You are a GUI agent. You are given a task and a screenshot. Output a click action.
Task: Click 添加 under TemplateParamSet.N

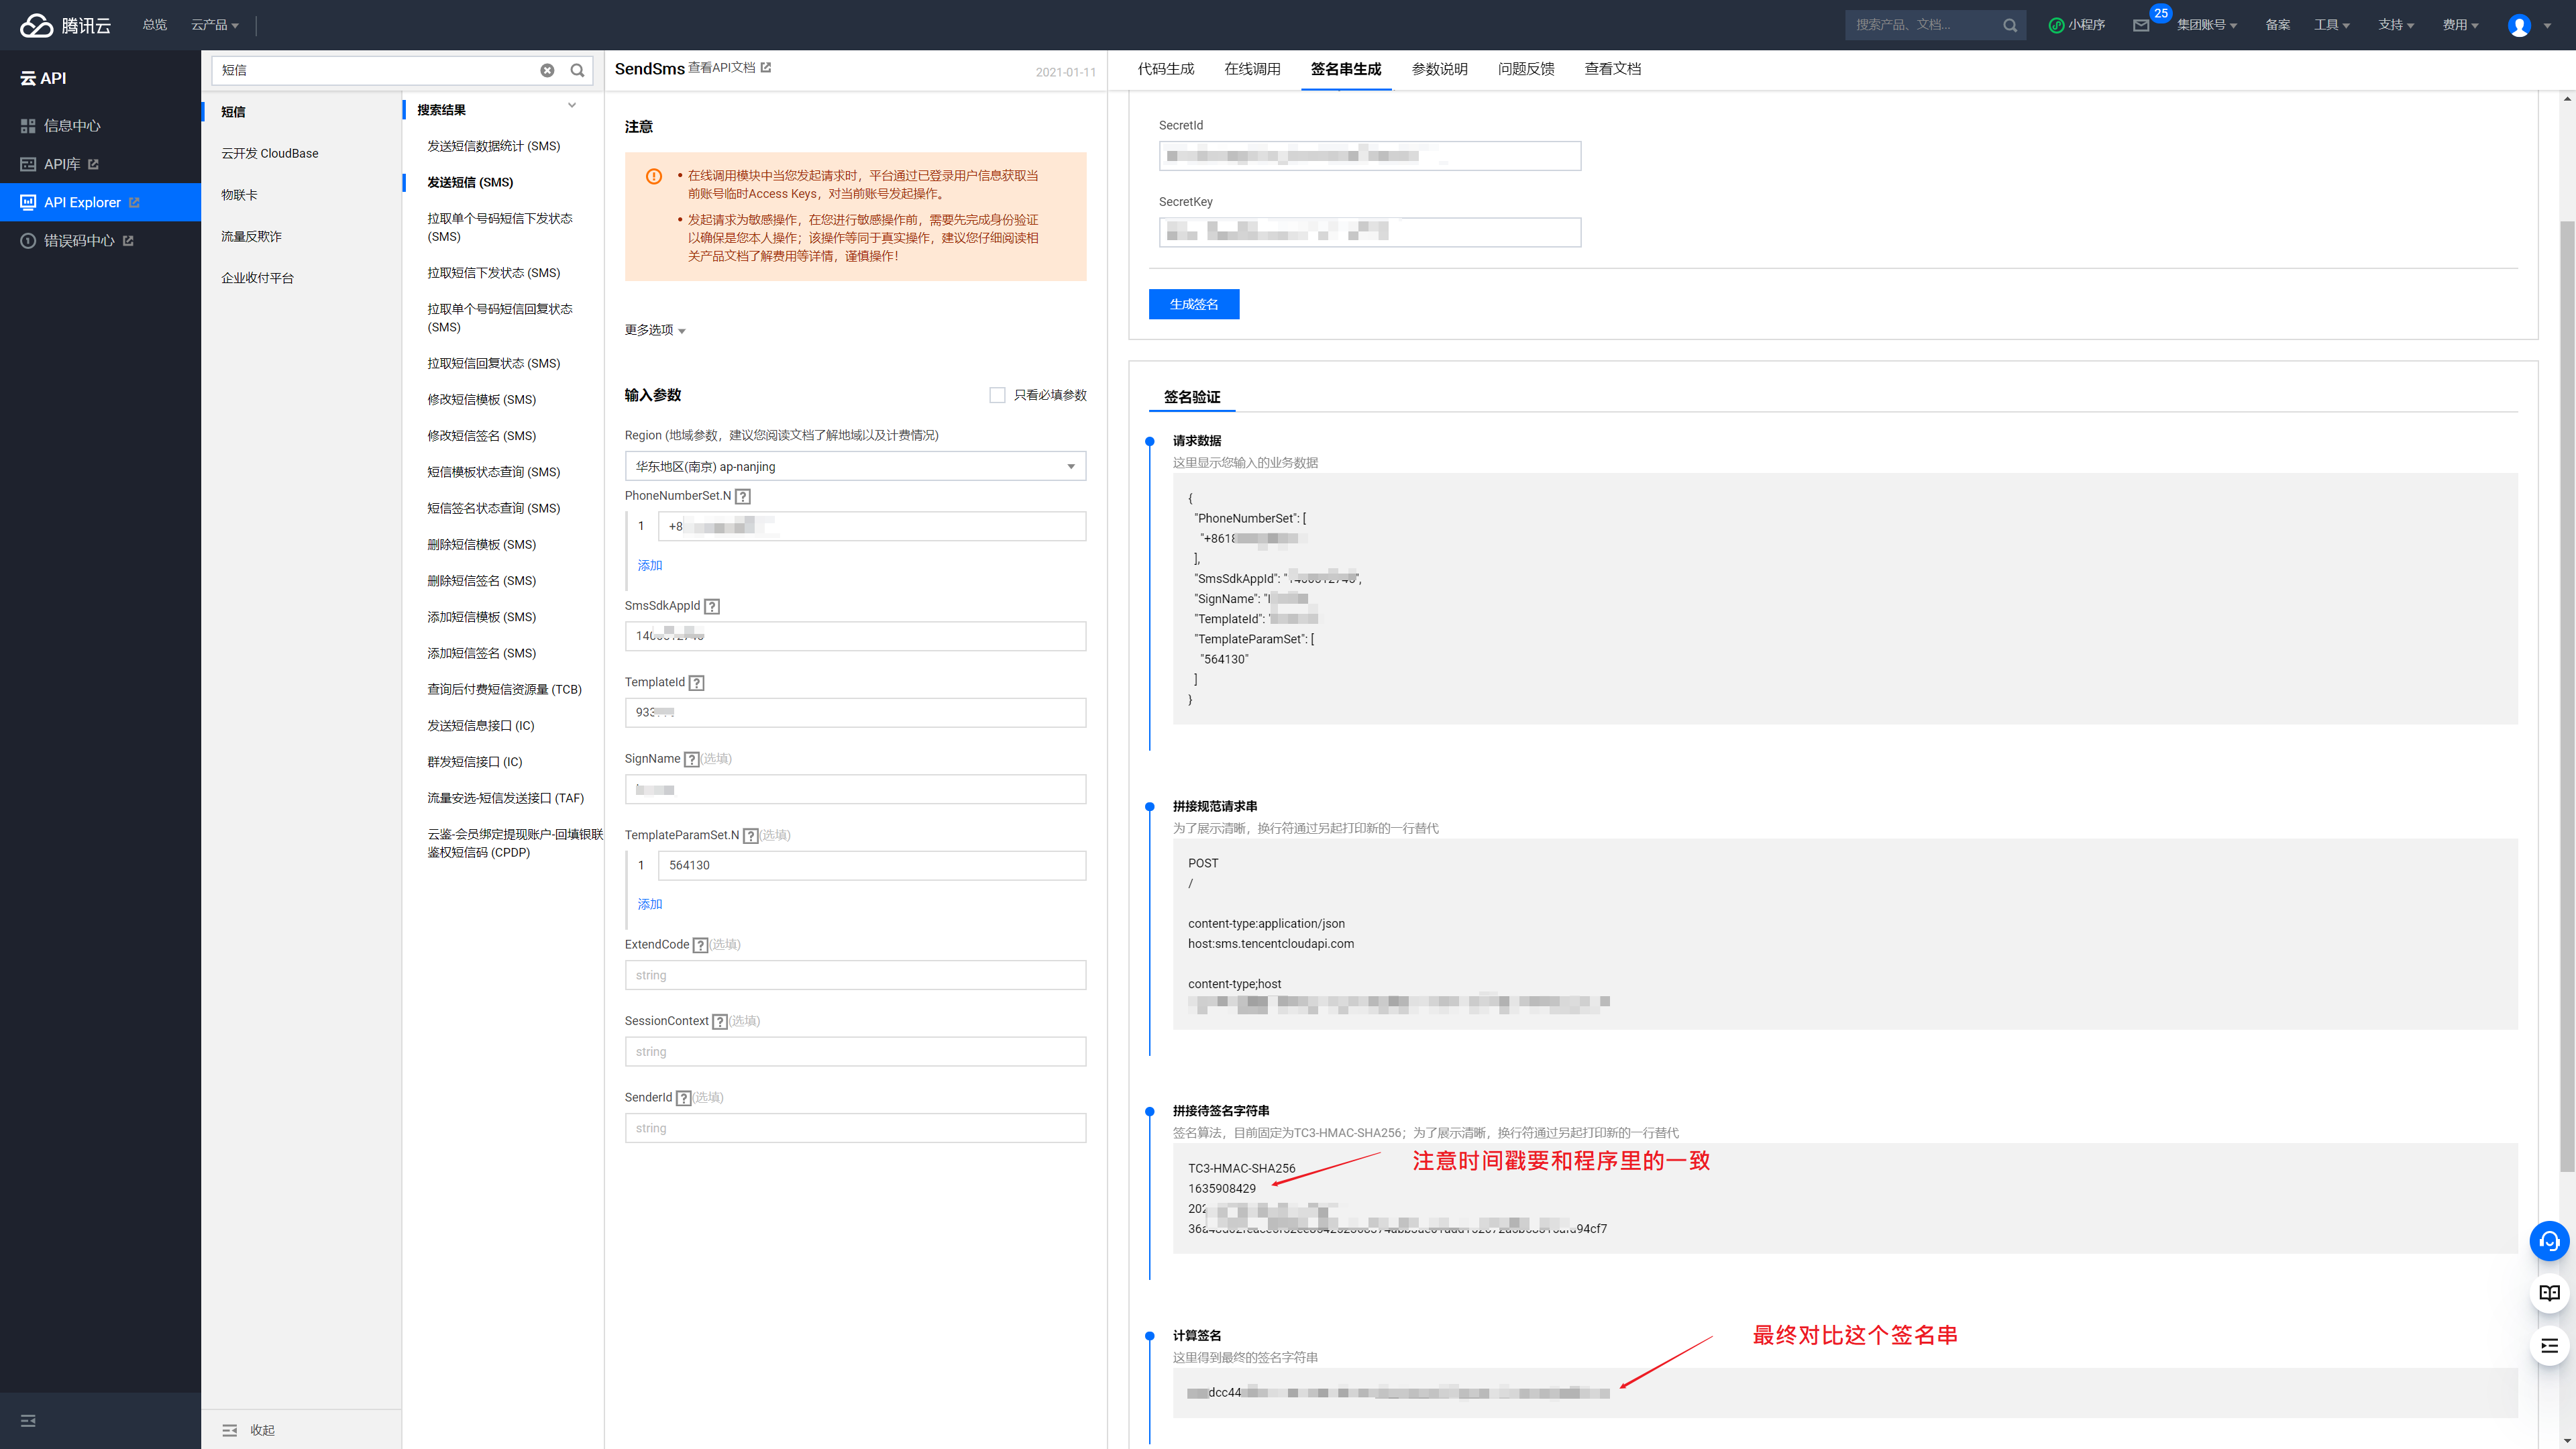point(650,904)
